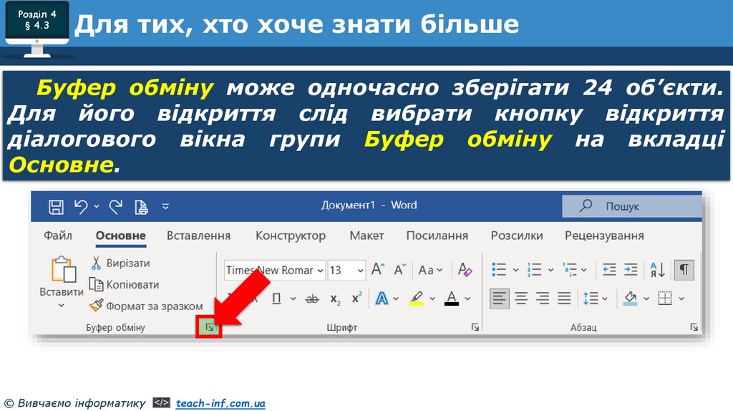Viewport: 733px width, 411px height.
Task: Toggle superscript formatting
Action: (x=356, y=298)
